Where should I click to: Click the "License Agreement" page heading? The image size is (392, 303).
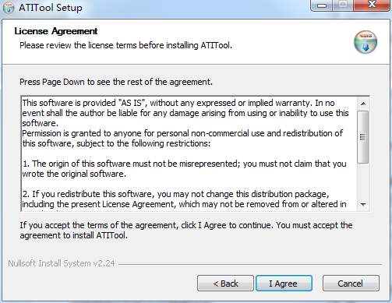56,31
